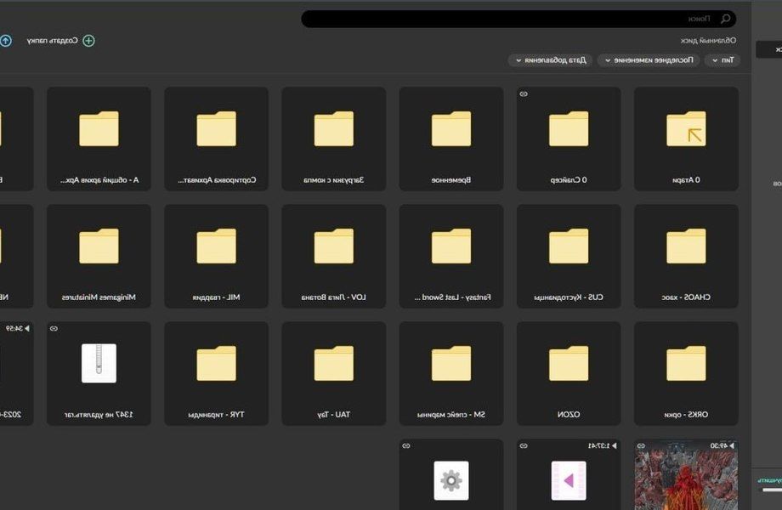Expand the Дата добавления filter dropdown
782x510 pixels.
tap(550, 59)
